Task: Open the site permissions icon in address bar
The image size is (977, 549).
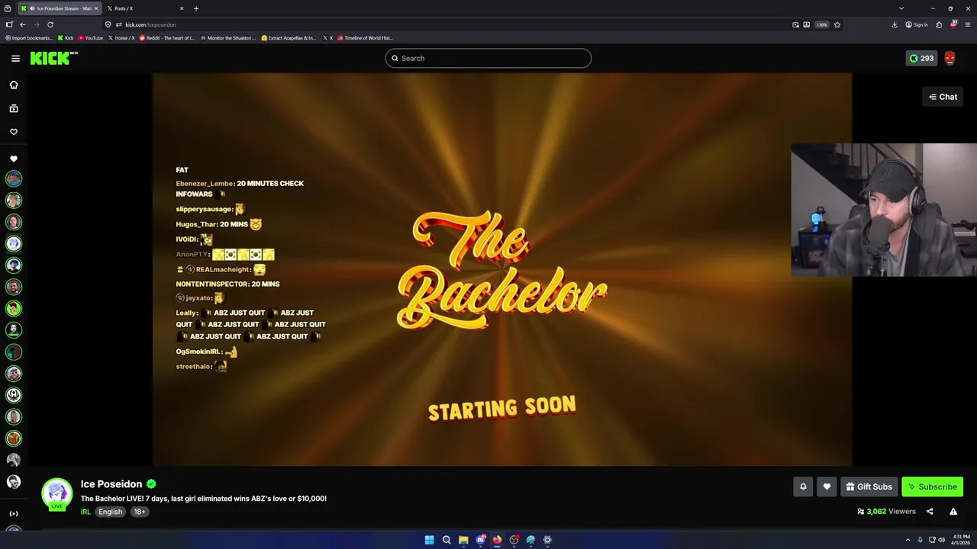Action: [118, 24]
